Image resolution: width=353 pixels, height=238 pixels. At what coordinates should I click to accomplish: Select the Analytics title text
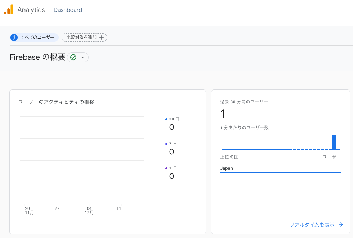pyautogui.click(x=31, y=10)
